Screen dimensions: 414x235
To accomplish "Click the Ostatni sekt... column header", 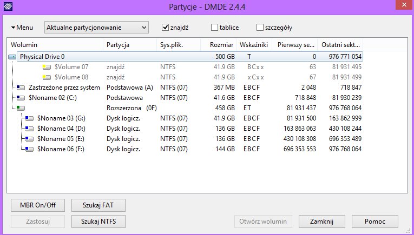I will point(340,45).
